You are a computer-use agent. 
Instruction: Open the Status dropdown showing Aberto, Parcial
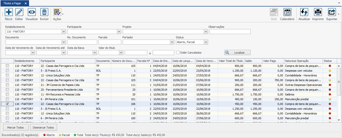click(x=206, y=42)
